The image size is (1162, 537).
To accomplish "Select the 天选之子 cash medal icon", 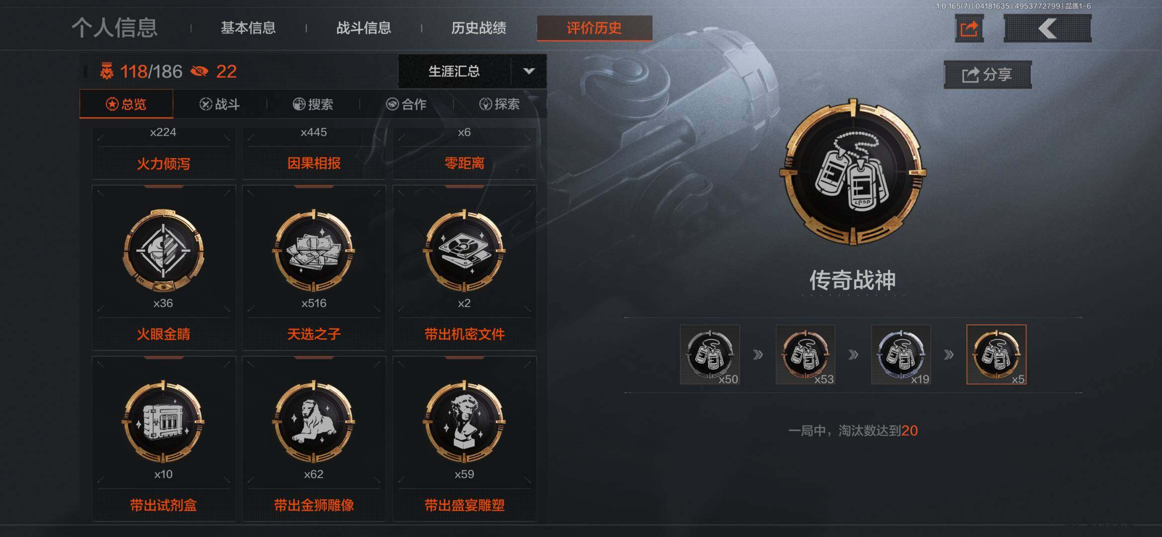I will [x=314, y=250].
